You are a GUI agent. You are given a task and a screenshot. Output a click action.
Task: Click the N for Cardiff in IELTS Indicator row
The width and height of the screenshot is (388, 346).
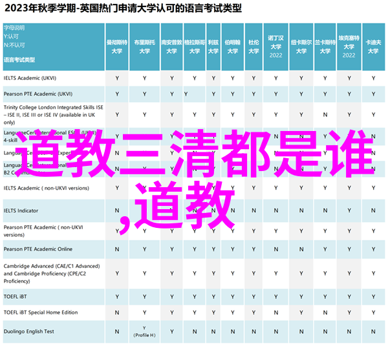click(373, 210)
